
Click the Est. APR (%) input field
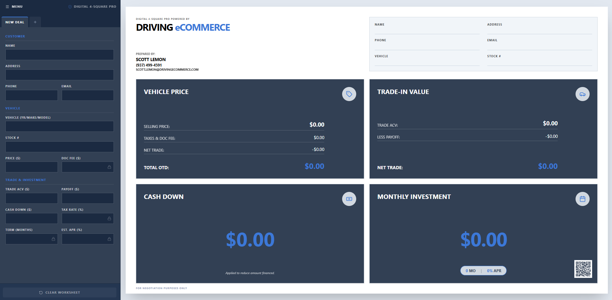click(88, 239)
